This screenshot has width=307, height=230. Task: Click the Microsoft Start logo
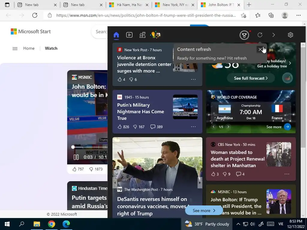tap(31, 31)
